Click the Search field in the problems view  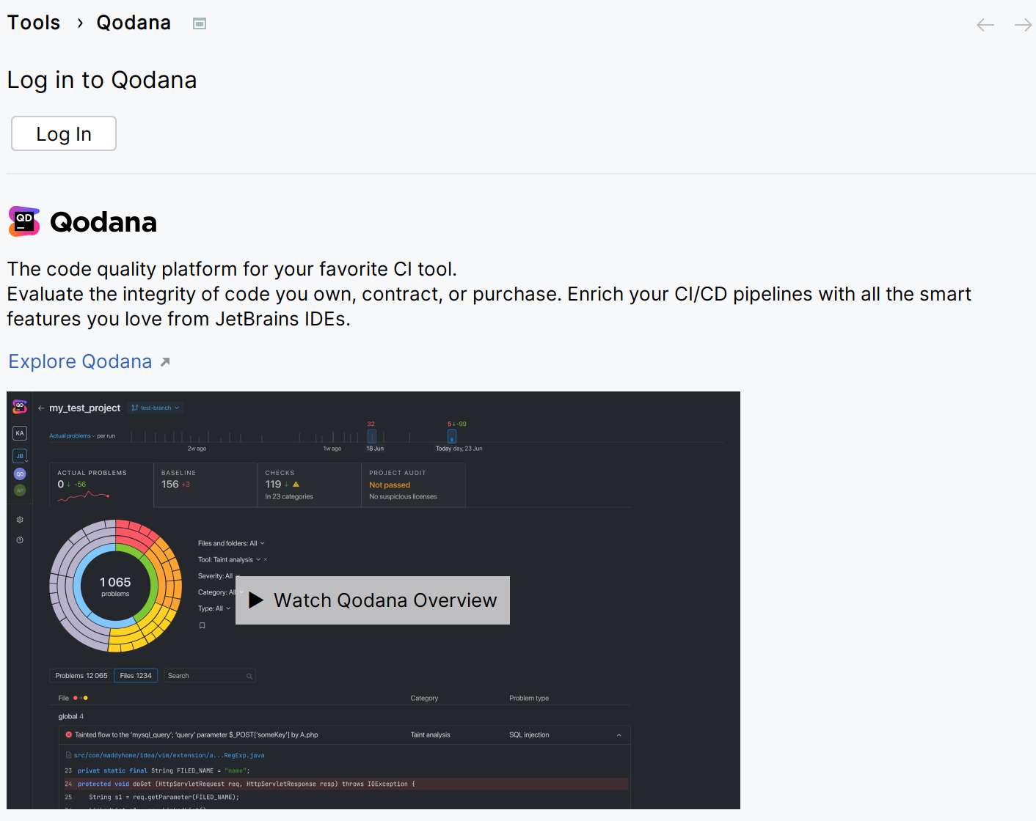click(209, 675)
